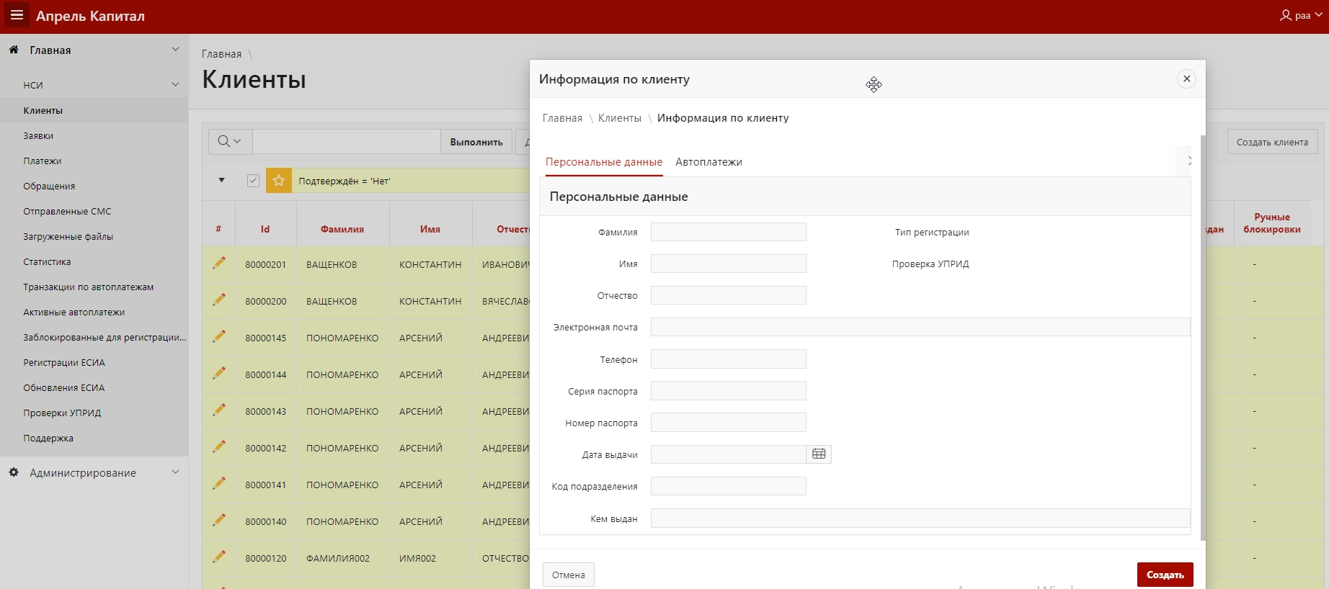Edit client 80000120 with pencil icon
The width and height of the screenshot is (1329, 589).
click(219, 557)
